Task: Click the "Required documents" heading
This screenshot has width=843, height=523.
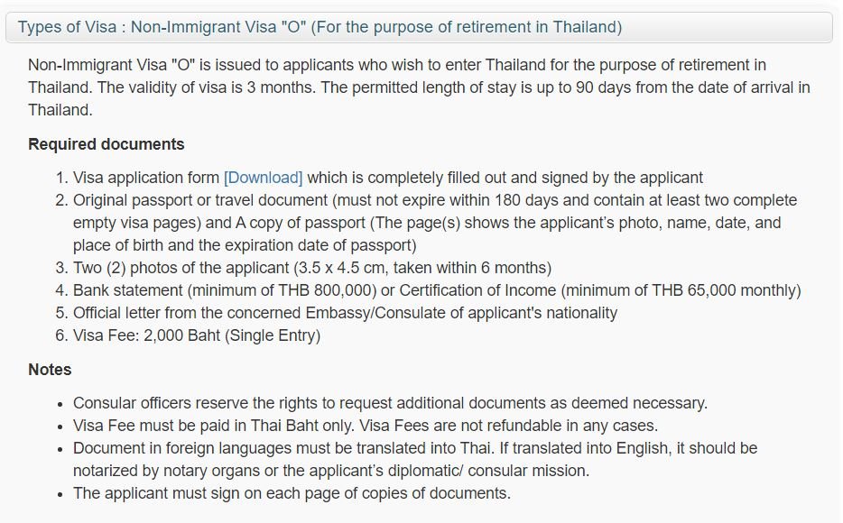Action: [106, 144]
